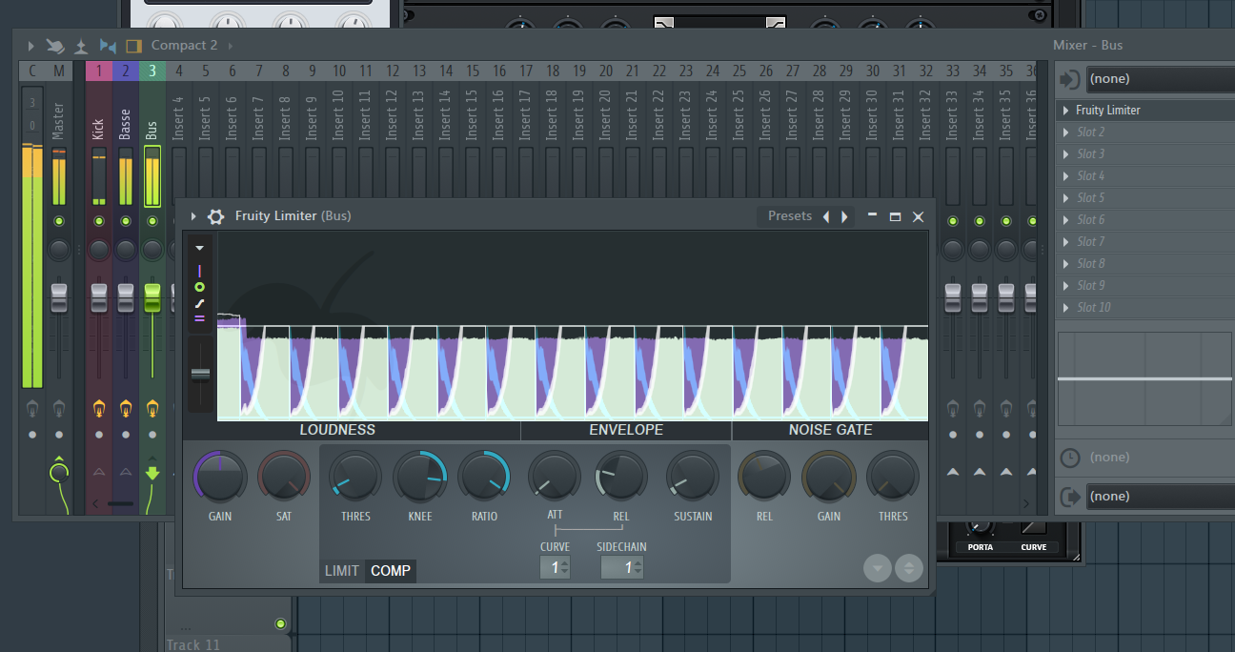Screen dimensions: 1235x652
Task: Click the Master track volume fader
Action: [x=59, y=296]
